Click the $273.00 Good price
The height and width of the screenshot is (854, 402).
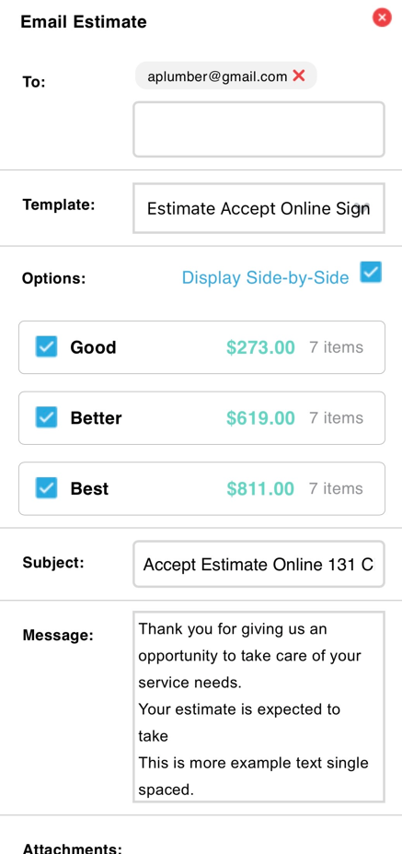[260, 347]
